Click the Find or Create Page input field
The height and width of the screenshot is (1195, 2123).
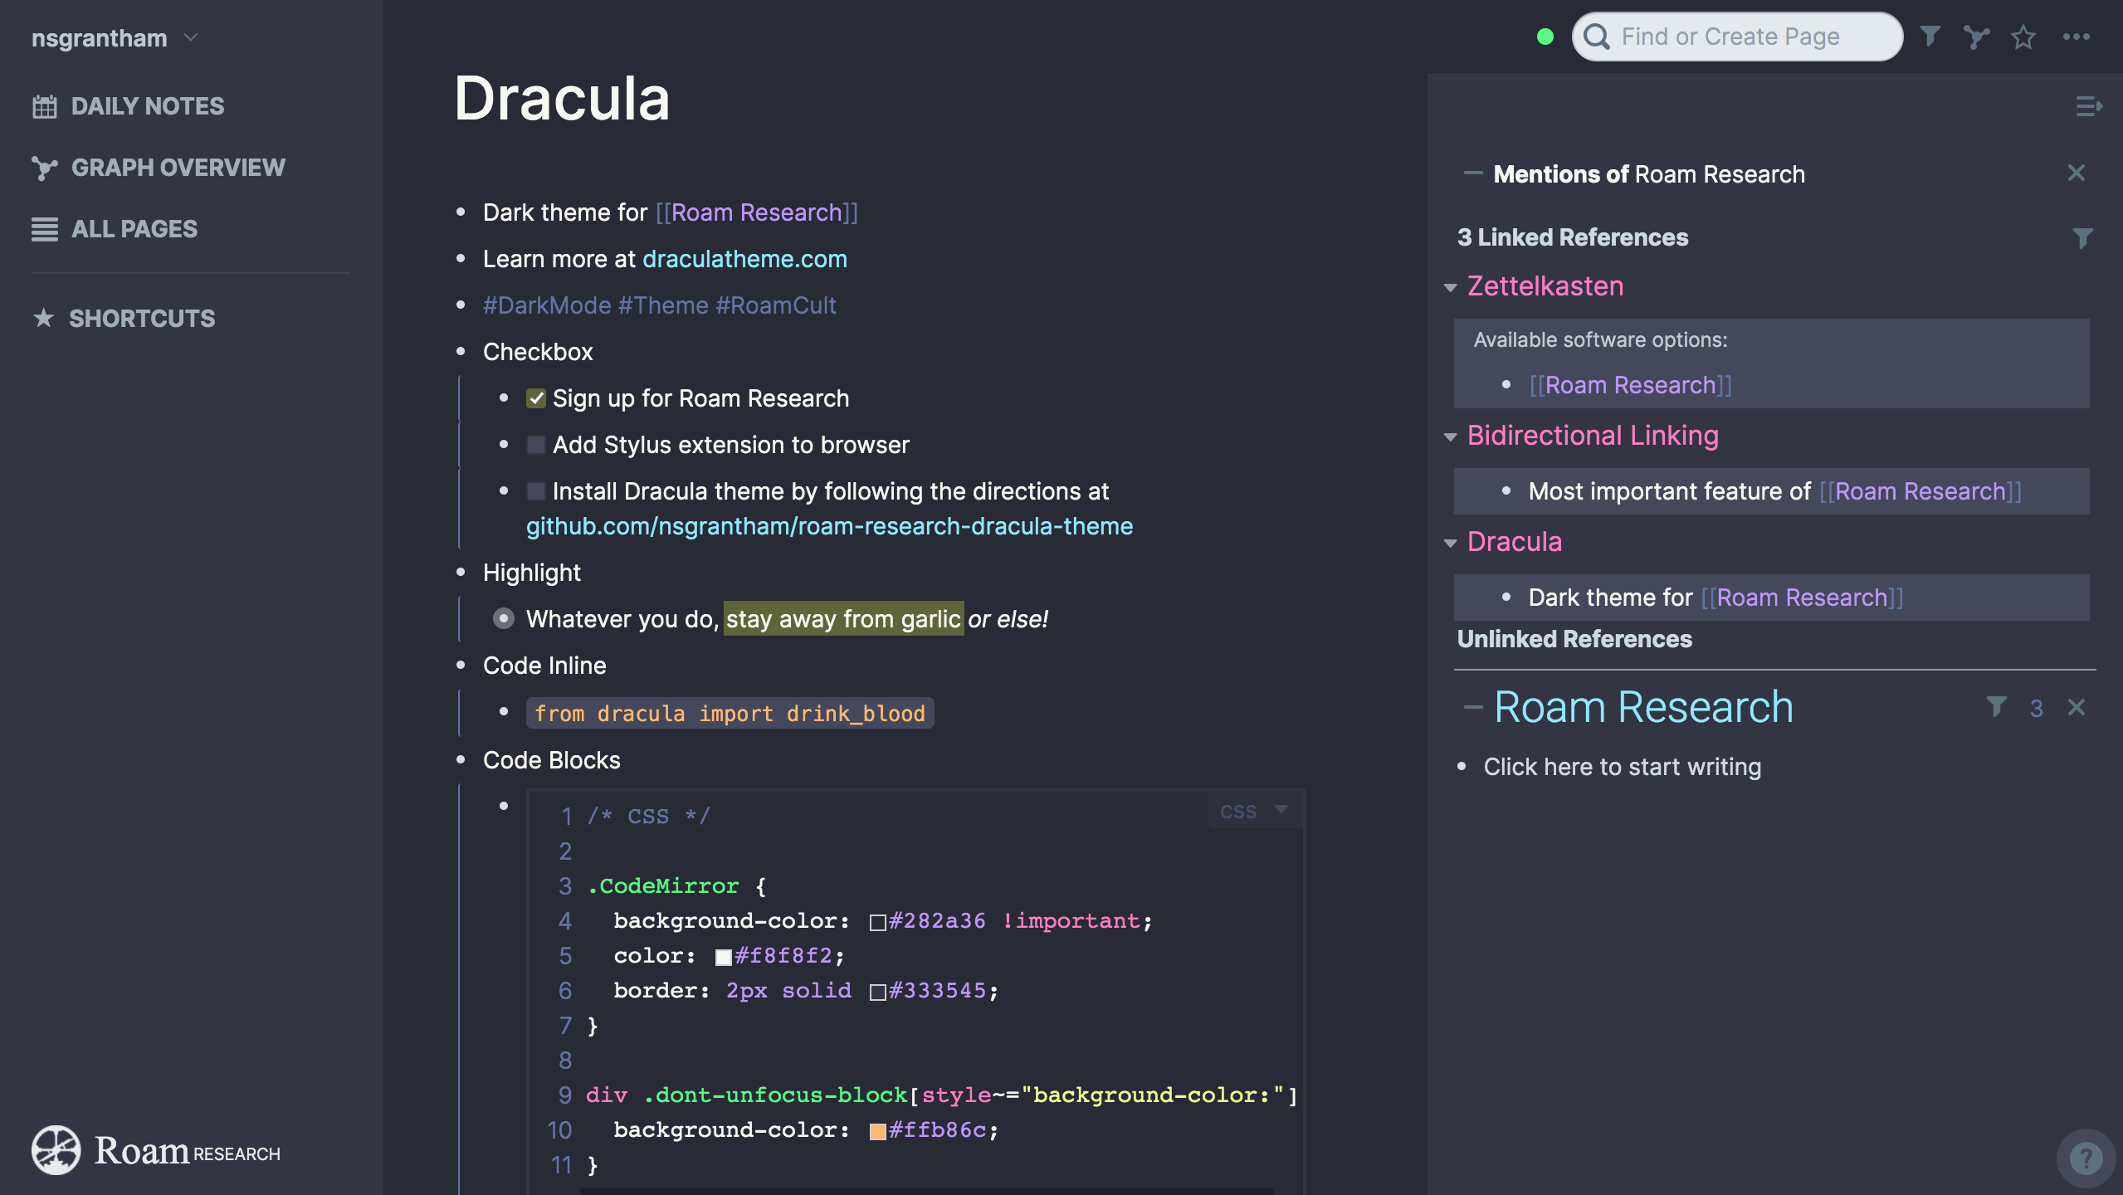(x=1738, y=35)
